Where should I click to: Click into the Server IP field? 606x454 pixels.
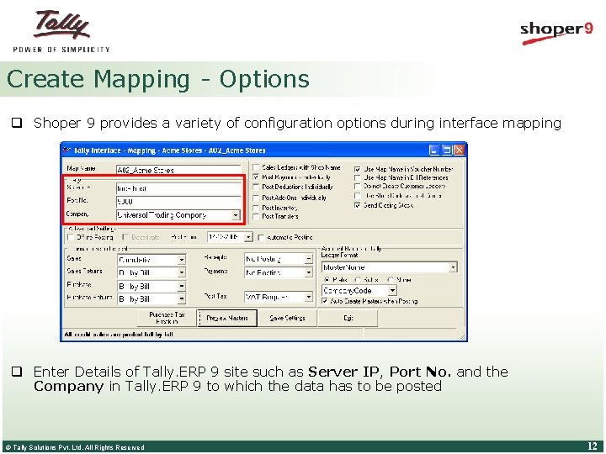click(x=178, y=188)
